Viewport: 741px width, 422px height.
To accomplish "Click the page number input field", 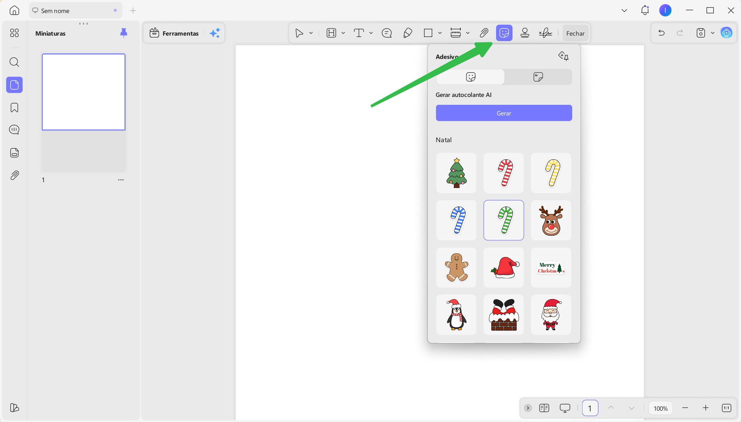I will click(x=590, y=408).
